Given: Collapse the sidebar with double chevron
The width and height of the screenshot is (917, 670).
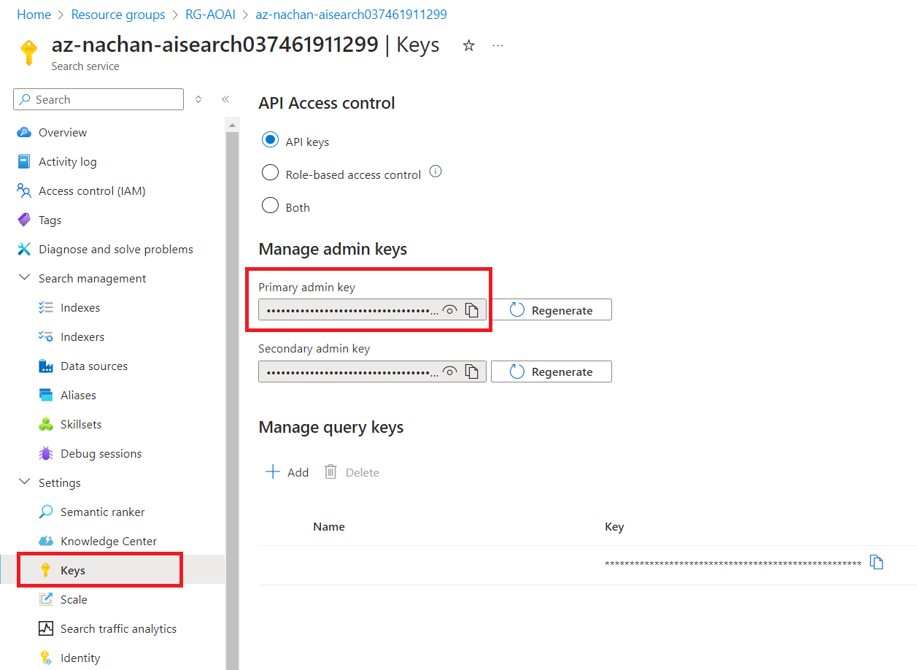Looking at the screenshot, I should [225, 99].
